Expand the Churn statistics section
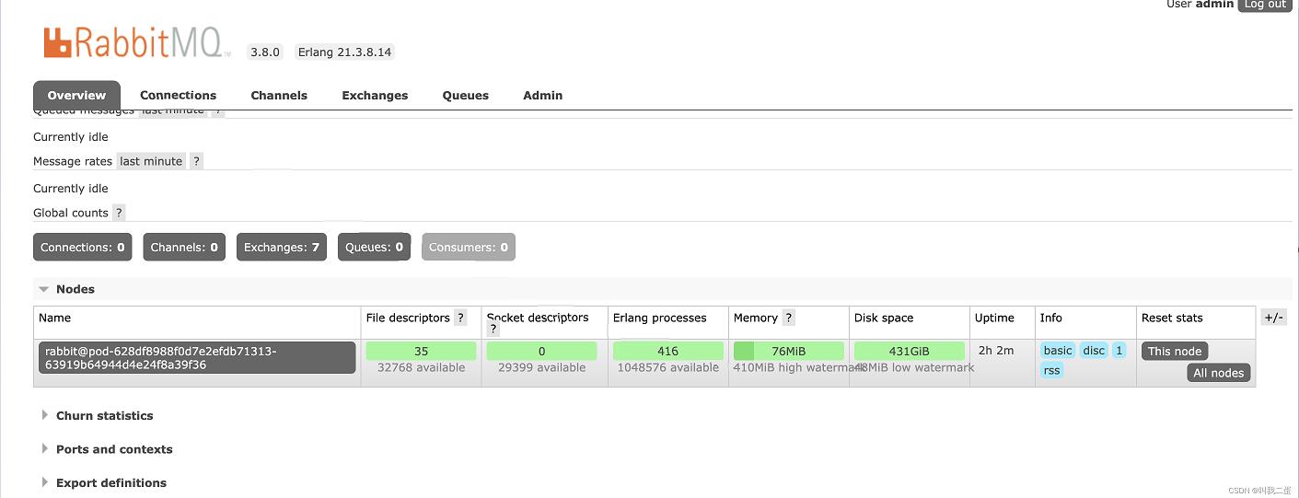This screenshot has width=1299, height=498. click(104, 416)
